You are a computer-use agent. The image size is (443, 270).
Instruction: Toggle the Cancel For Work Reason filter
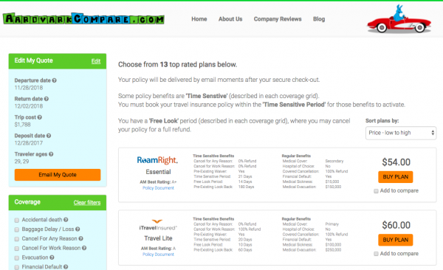[x=17, y=249]
